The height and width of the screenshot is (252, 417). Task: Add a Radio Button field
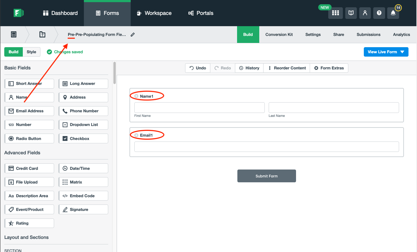pyautogui.click(x=29, y=138)
